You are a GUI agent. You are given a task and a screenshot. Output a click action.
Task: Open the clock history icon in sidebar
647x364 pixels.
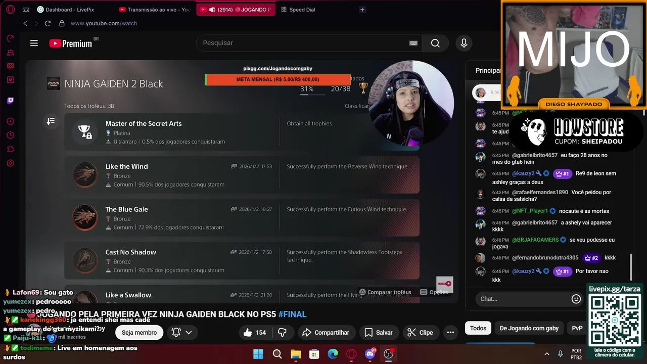[x=10, y=135]
